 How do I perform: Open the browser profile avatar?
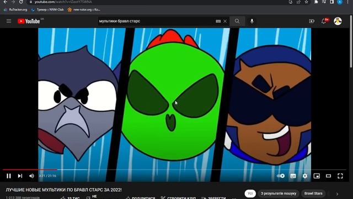(340, 2)
